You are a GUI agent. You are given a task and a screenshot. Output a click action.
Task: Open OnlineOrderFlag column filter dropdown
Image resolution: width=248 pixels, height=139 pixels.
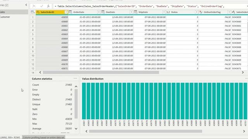point(229,12)
